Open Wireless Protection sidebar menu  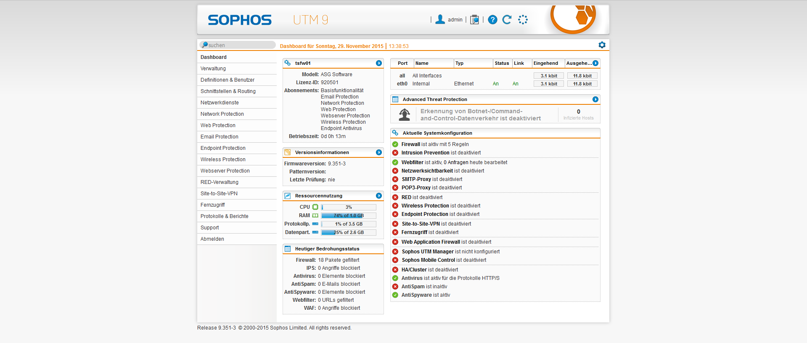coord(237,160)
